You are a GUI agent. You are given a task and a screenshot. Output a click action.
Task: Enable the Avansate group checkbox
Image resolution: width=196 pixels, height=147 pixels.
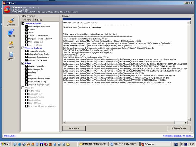(23, 88)
